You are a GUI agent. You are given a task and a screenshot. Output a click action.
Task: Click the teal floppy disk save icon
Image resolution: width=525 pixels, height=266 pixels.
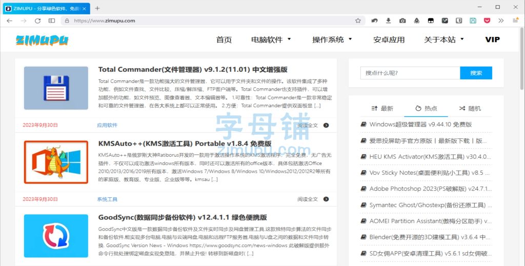click(x=473, y=21)
